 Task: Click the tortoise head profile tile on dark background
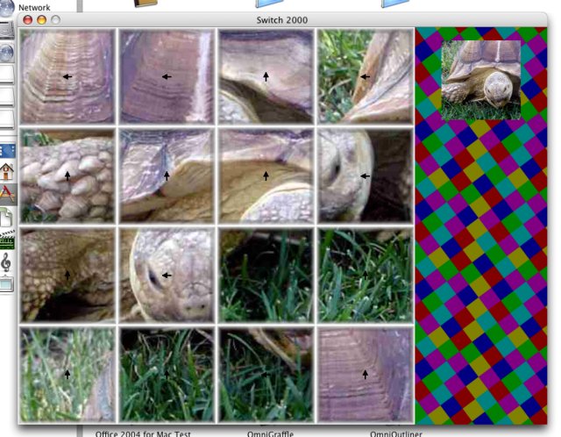point(365,176)
